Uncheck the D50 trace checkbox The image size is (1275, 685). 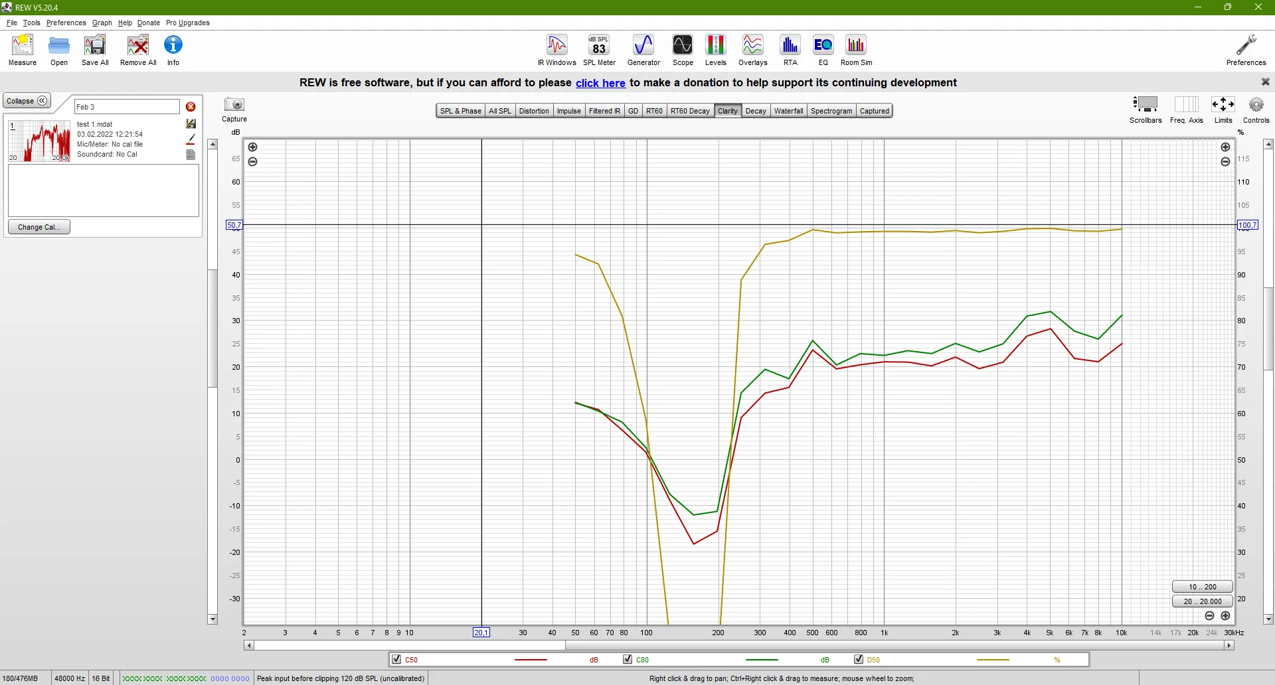[859, 659]
